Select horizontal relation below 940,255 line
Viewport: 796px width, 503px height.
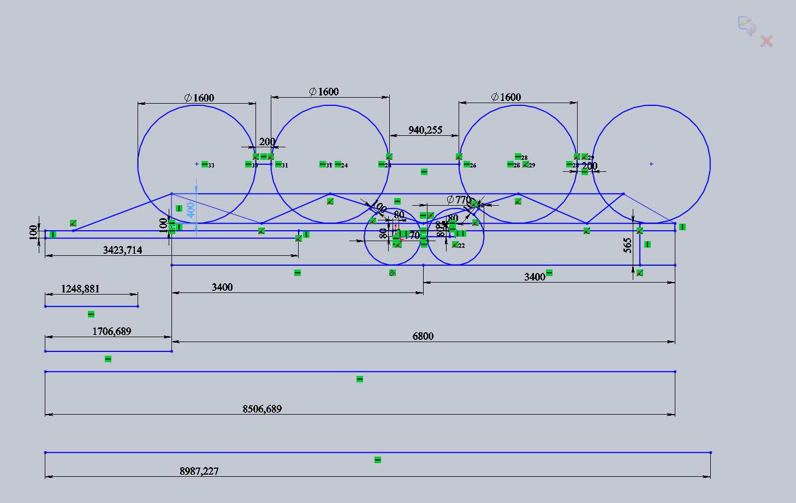(x=424, y=172)
